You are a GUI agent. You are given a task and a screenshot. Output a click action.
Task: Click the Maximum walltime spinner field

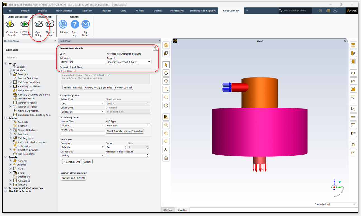point(127,156)
